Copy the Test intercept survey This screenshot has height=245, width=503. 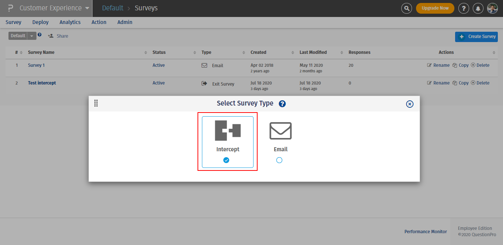click(460, 83)
